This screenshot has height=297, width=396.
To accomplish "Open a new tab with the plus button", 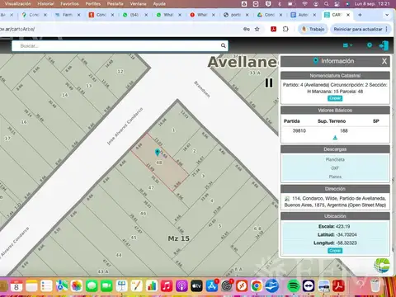I will click(x=360, y=15).
